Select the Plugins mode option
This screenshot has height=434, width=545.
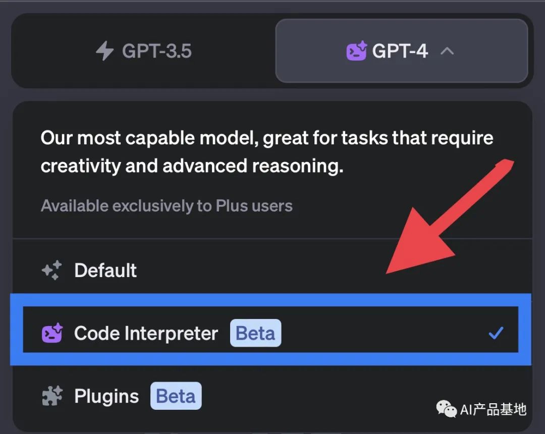pyautogui.click(x=272, y=396)
